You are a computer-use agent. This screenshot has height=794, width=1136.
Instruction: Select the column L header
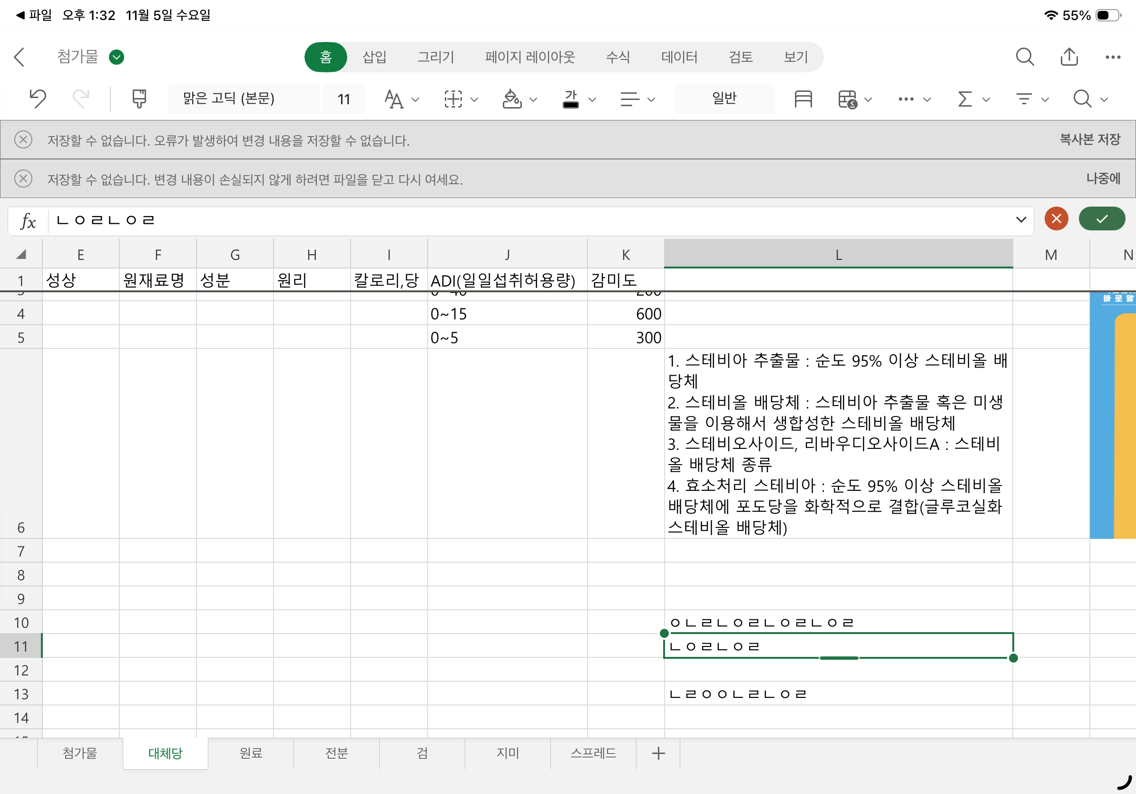click(x=838, y=255)
